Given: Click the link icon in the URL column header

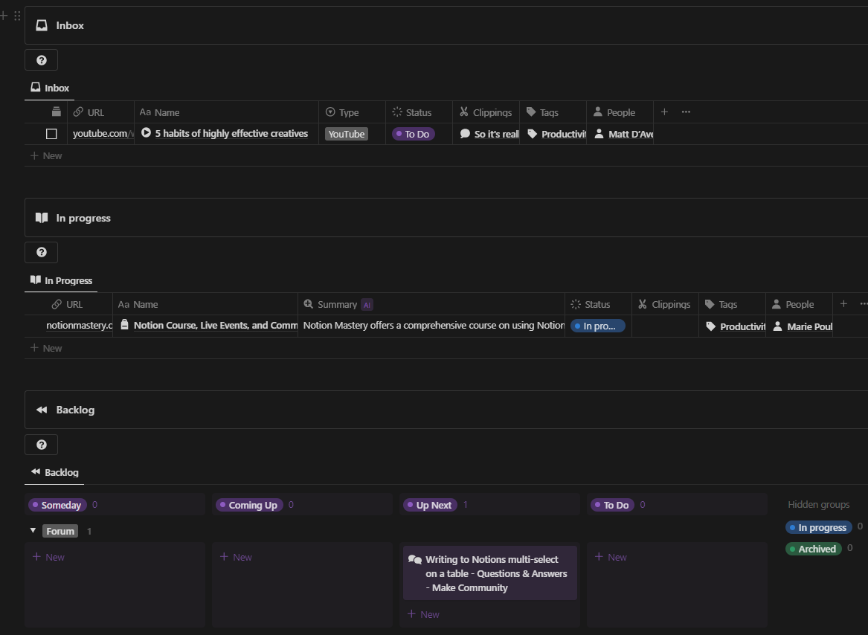Looking at the screenshot, I should click(x=77, y=112).
